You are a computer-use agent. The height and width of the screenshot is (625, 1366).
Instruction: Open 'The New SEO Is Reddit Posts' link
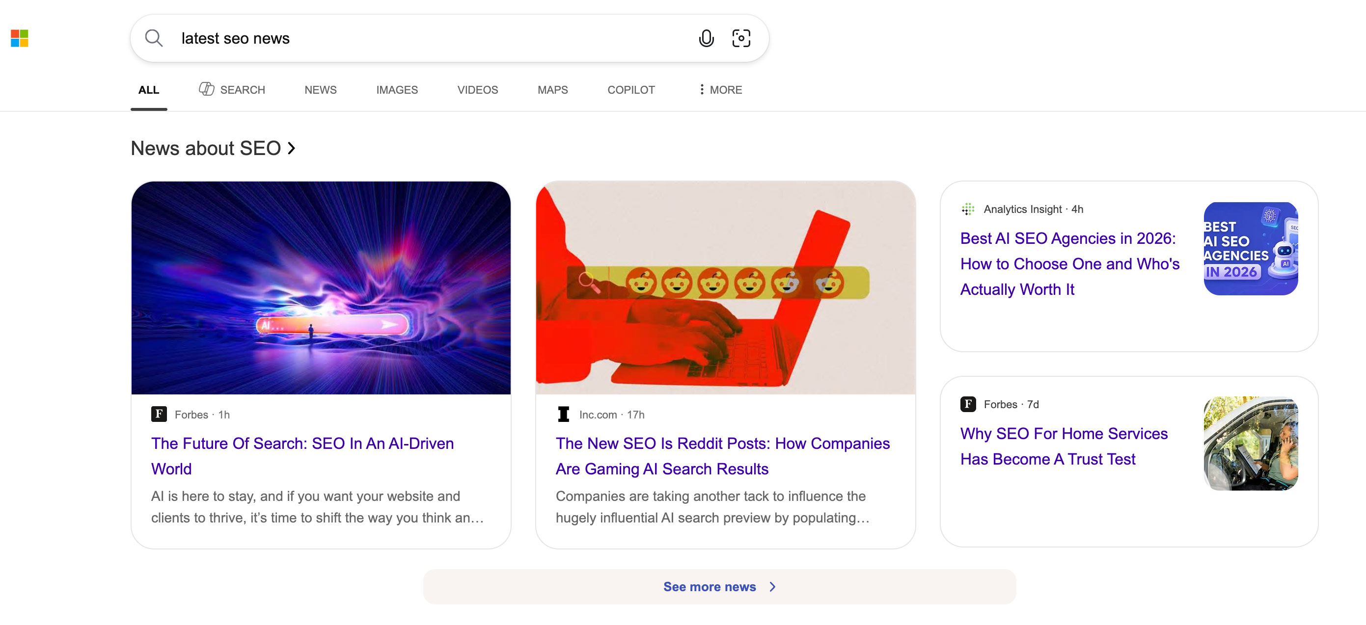coord(722,456)
